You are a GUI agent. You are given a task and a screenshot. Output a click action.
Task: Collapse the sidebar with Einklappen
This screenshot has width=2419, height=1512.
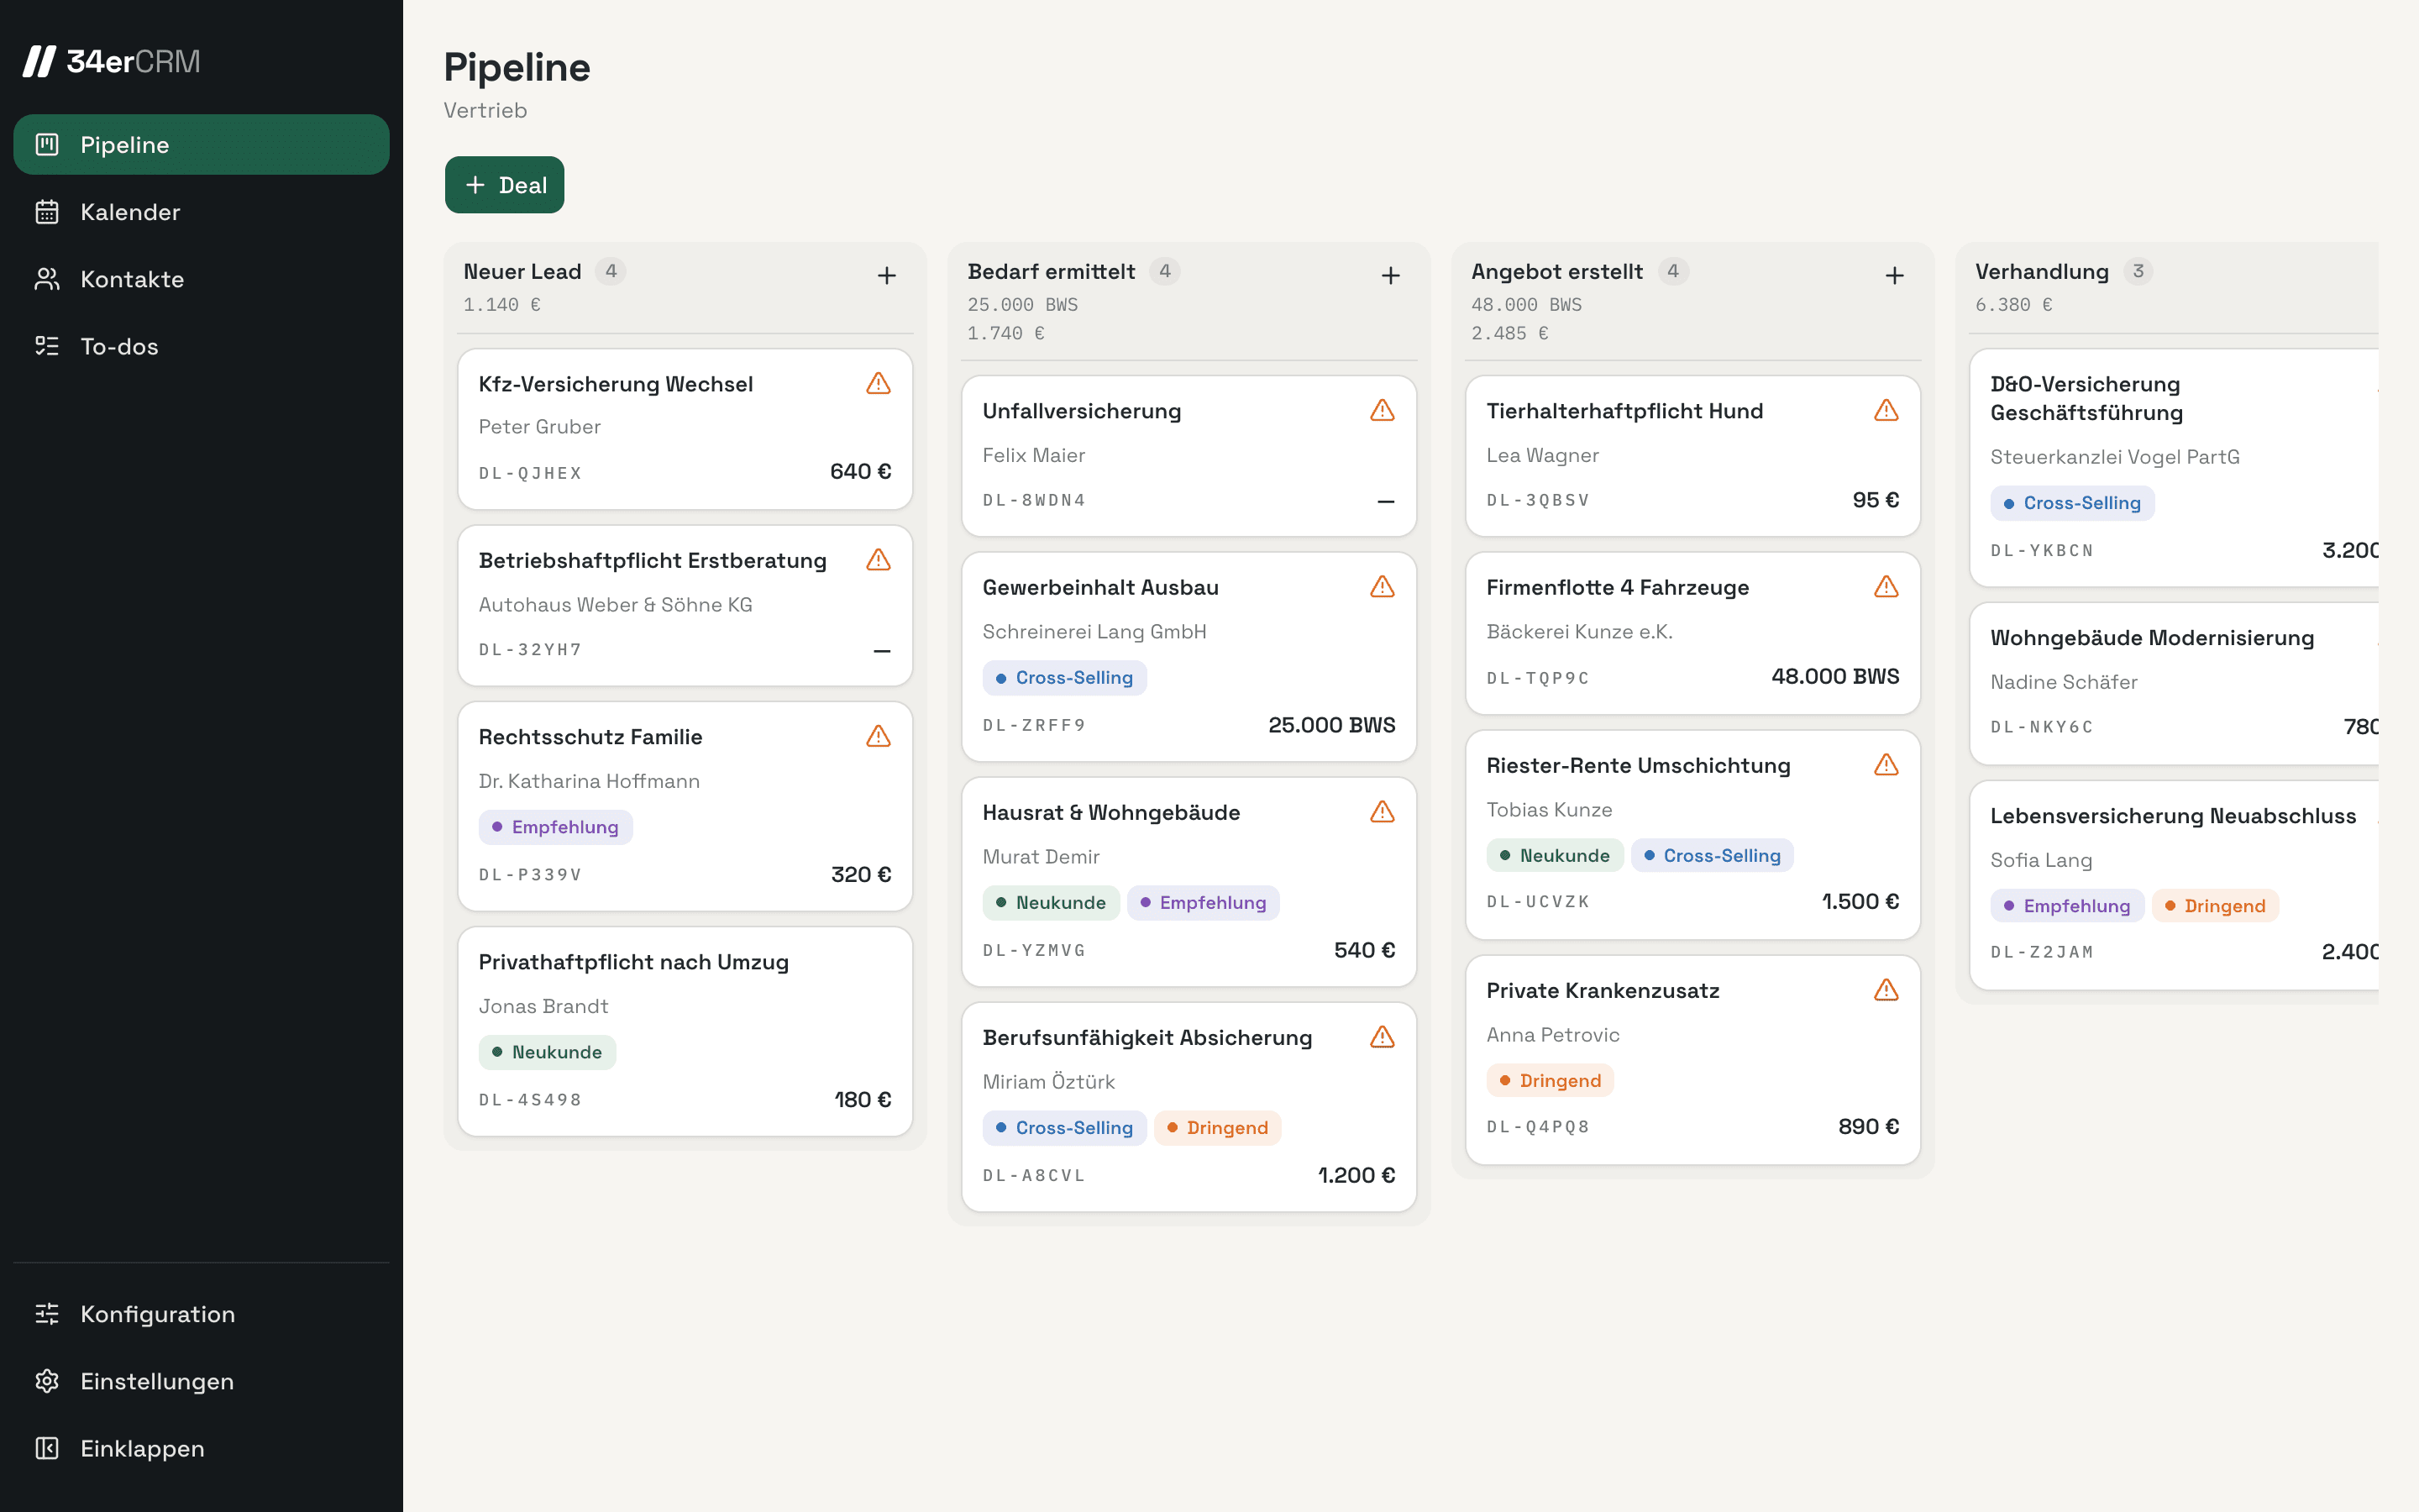(x=201, y=1448)
